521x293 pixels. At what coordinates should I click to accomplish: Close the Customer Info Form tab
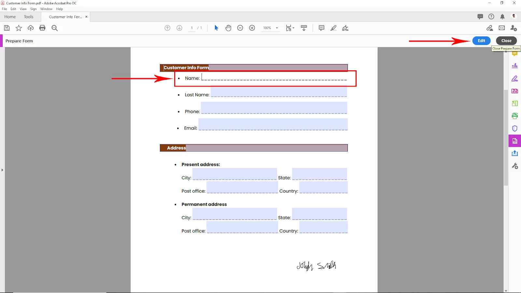coord(86,17)
